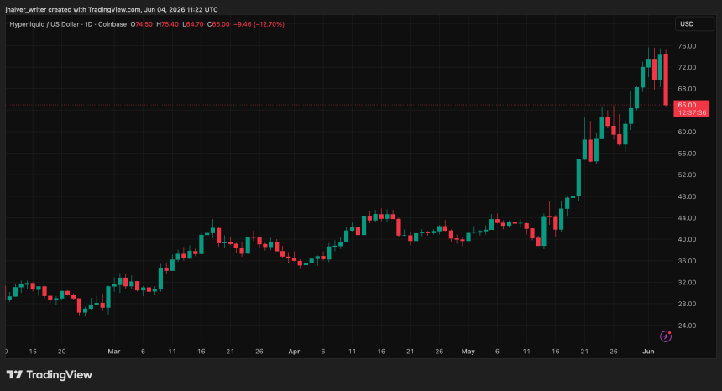Select the Mar label on the time axis
The height and width of the screenshot is (391, 722).
point(113,351)
